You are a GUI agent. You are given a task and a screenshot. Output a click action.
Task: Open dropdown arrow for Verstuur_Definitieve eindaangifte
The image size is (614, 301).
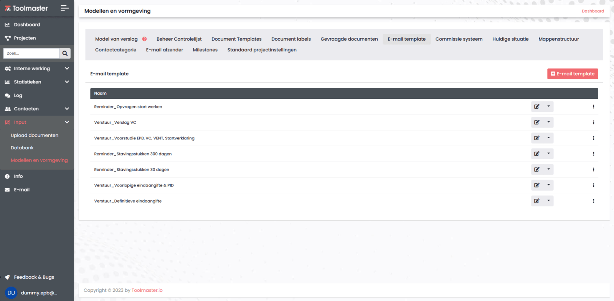(x=548, y=201)
